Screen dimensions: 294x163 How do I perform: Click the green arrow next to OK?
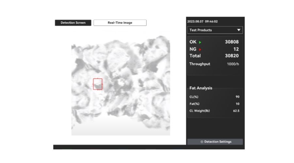pyautogui.click(x=200, y=42)
